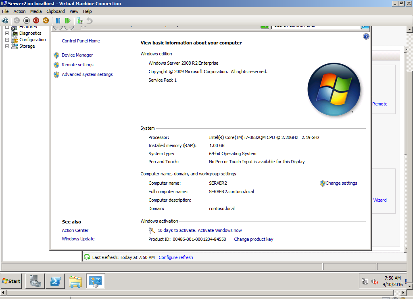Click the network icon in the system tray
Image resolution: width=413 pixels, height=299 pixels.
pyautogui.click(x=365, y=282)
